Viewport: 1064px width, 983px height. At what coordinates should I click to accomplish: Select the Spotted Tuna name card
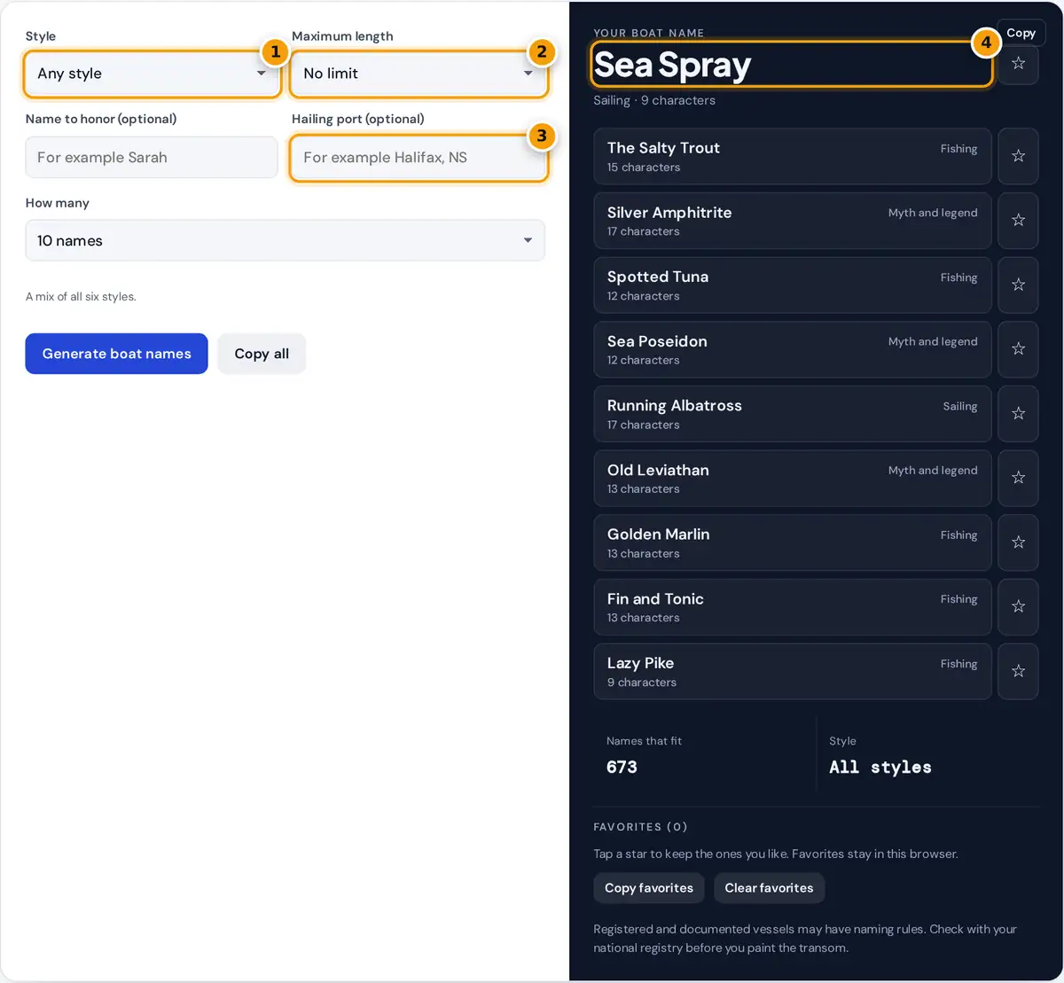pos(793,285)
